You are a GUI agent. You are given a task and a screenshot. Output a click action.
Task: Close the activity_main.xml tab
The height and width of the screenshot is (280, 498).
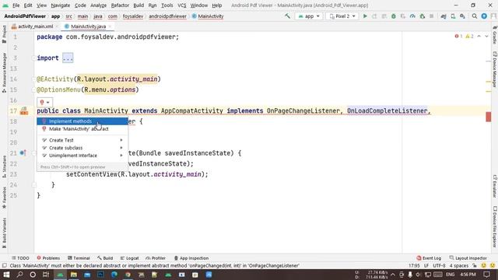click(57, 26)
